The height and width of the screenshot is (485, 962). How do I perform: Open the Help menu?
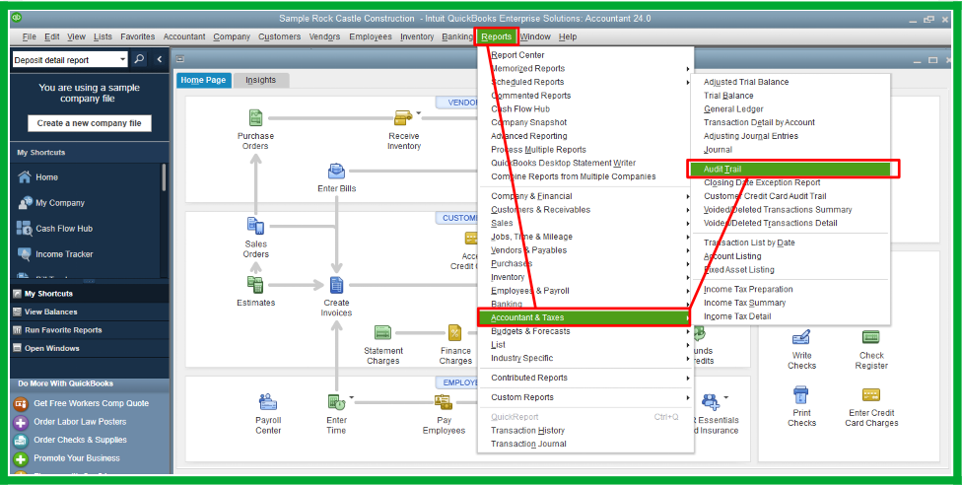coord(568,36)
